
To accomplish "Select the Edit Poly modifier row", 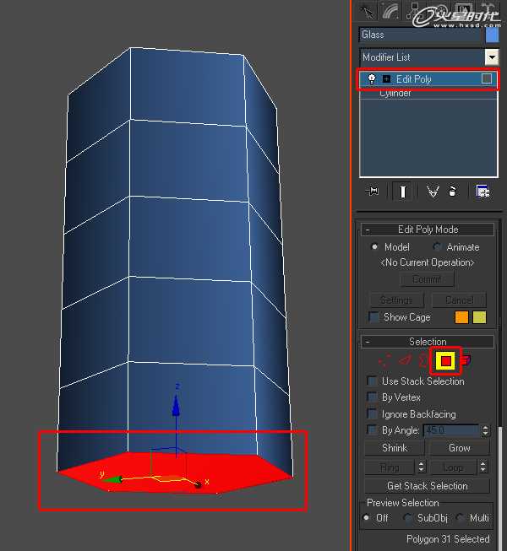I will tap(428, 79).
